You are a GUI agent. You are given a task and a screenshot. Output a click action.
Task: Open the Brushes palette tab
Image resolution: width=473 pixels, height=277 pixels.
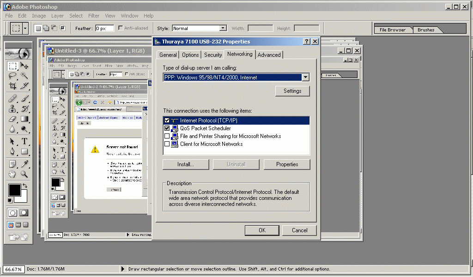click(x=426, y=30)
